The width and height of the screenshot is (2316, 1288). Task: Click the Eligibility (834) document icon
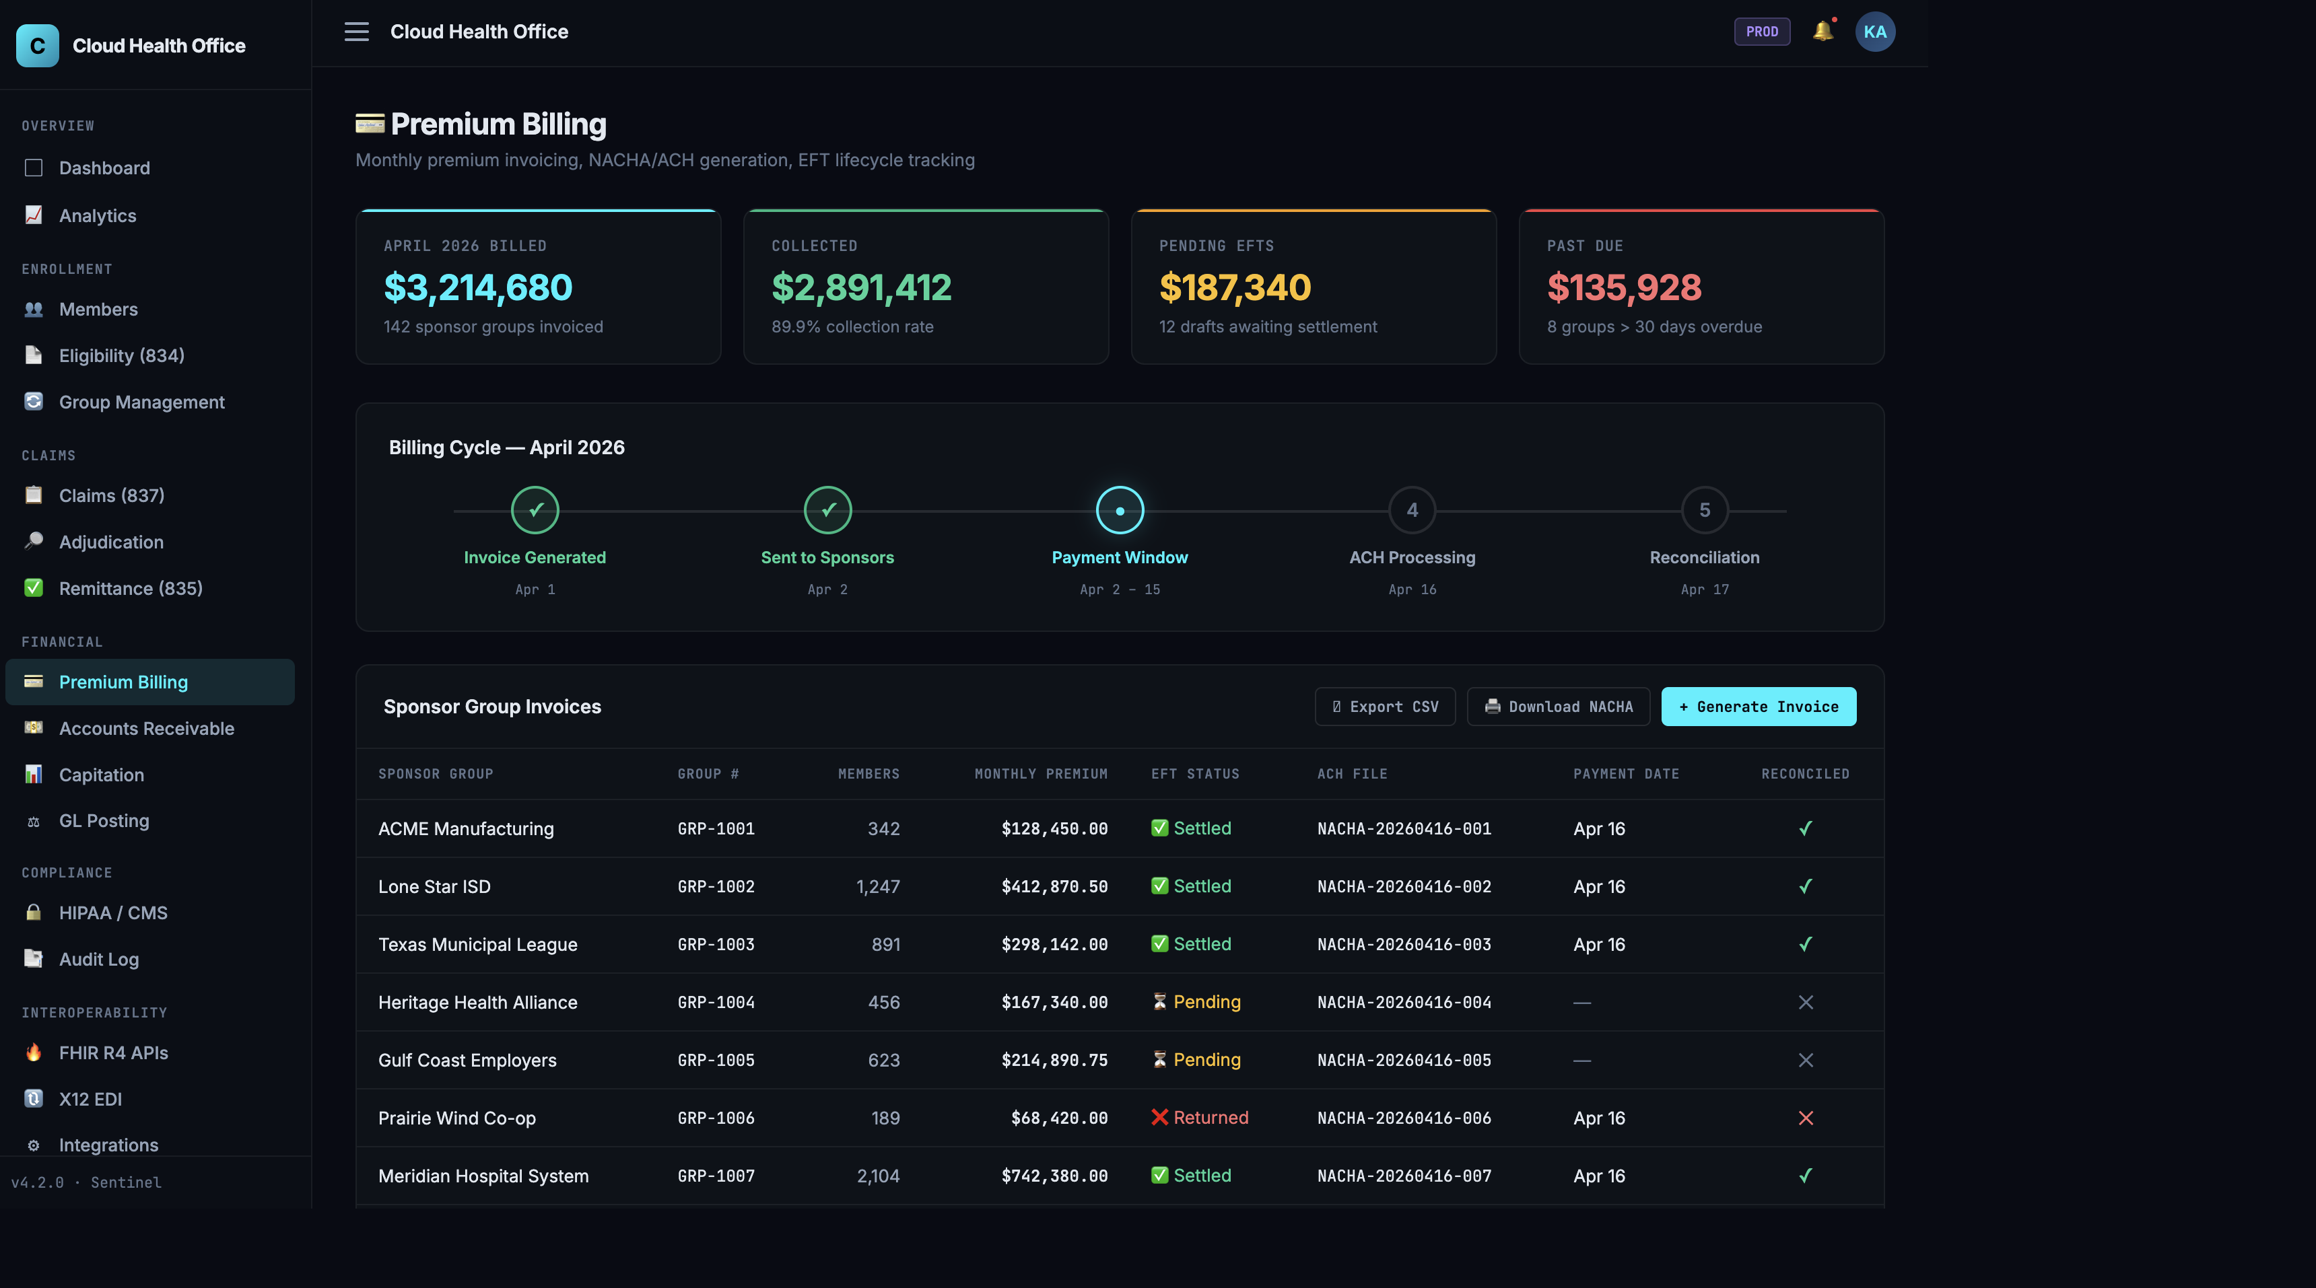coord(33,355)
